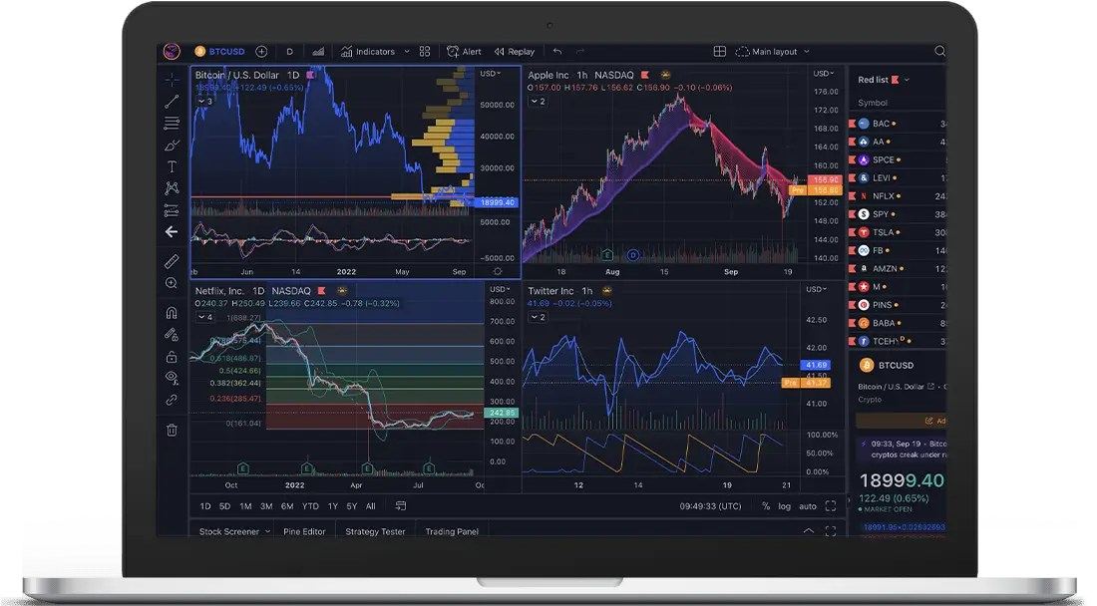1097x606 pixels.
Task: Expand the Stock Screener type dropdown
Action: (267, 532)
